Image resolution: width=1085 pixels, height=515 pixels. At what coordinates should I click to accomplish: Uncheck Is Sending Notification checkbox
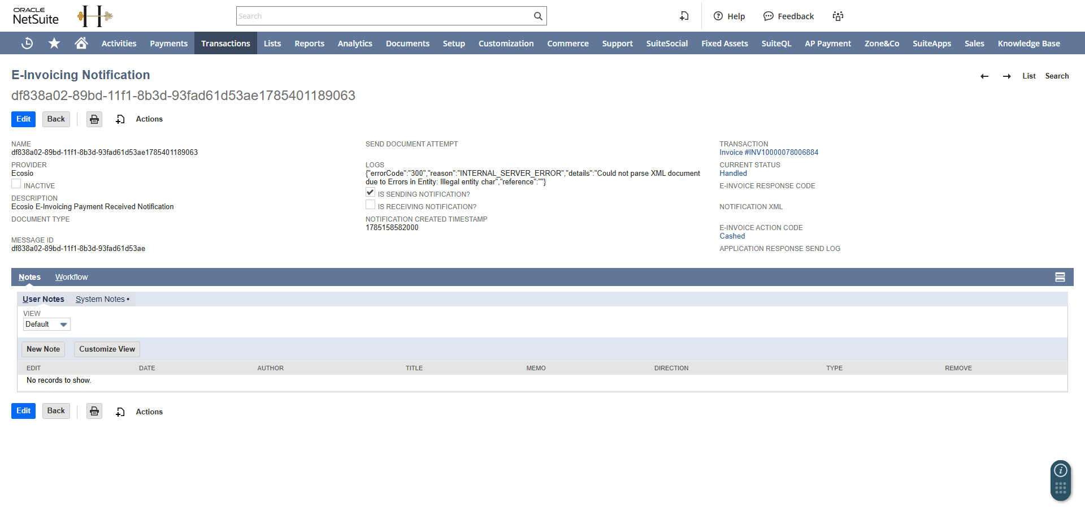(370, 192)
